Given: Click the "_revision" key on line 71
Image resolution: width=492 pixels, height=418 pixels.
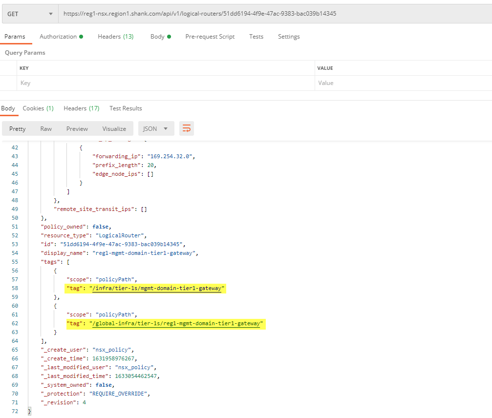Looking at the screenshot, I should tap(58, 402).
